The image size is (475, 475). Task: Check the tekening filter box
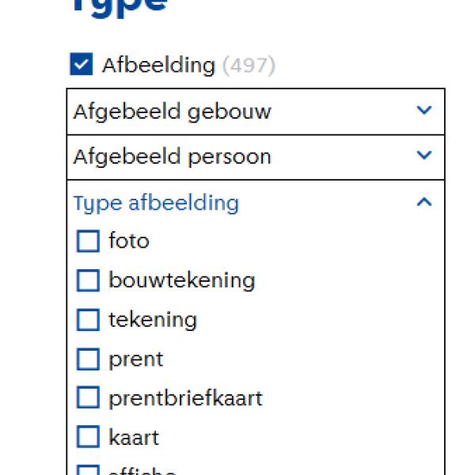pos(88,320)
